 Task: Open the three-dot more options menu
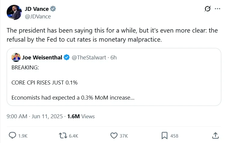[x=217, y=9]
